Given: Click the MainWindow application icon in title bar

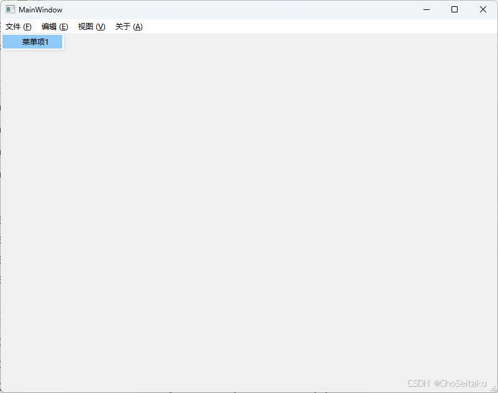Looking at the screenshot, I should 10,9.
